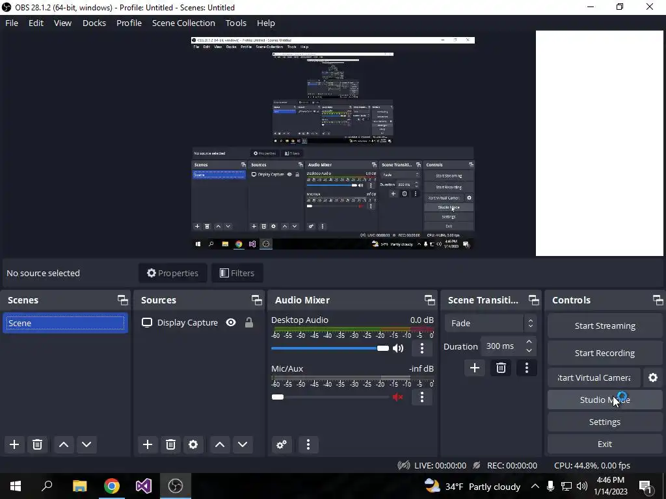Screen dimensions: 666x499
Task: Open the Help menu
Action: pos(266,23)
